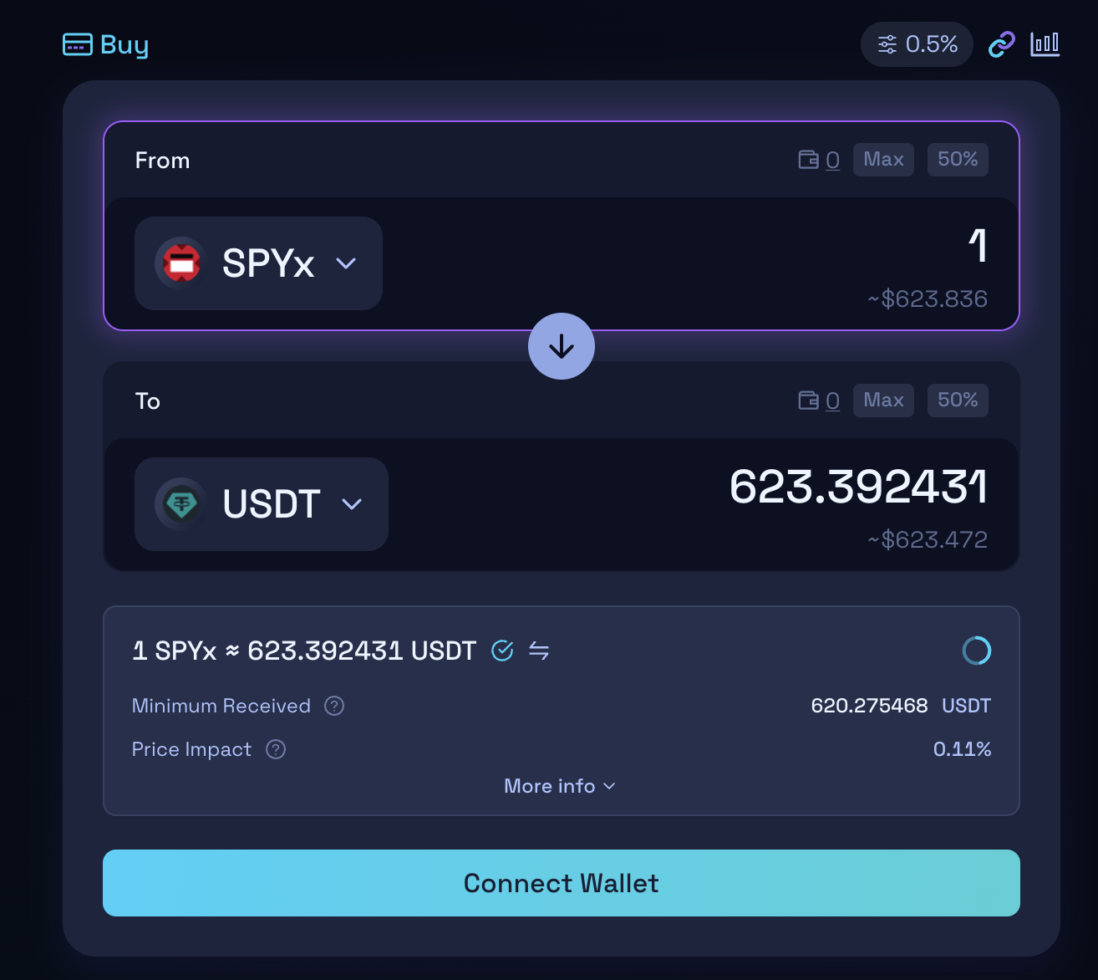
Task: Click the wallet balance icon in From section
Action: coord(808,160)
